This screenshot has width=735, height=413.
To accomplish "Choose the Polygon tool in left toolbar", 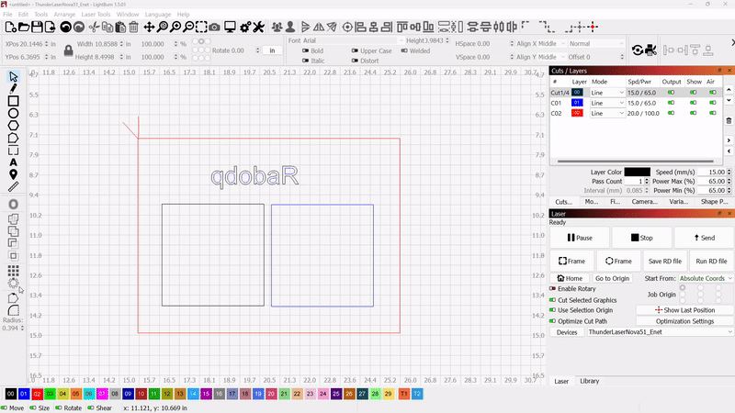I will (x=13, y=126).
